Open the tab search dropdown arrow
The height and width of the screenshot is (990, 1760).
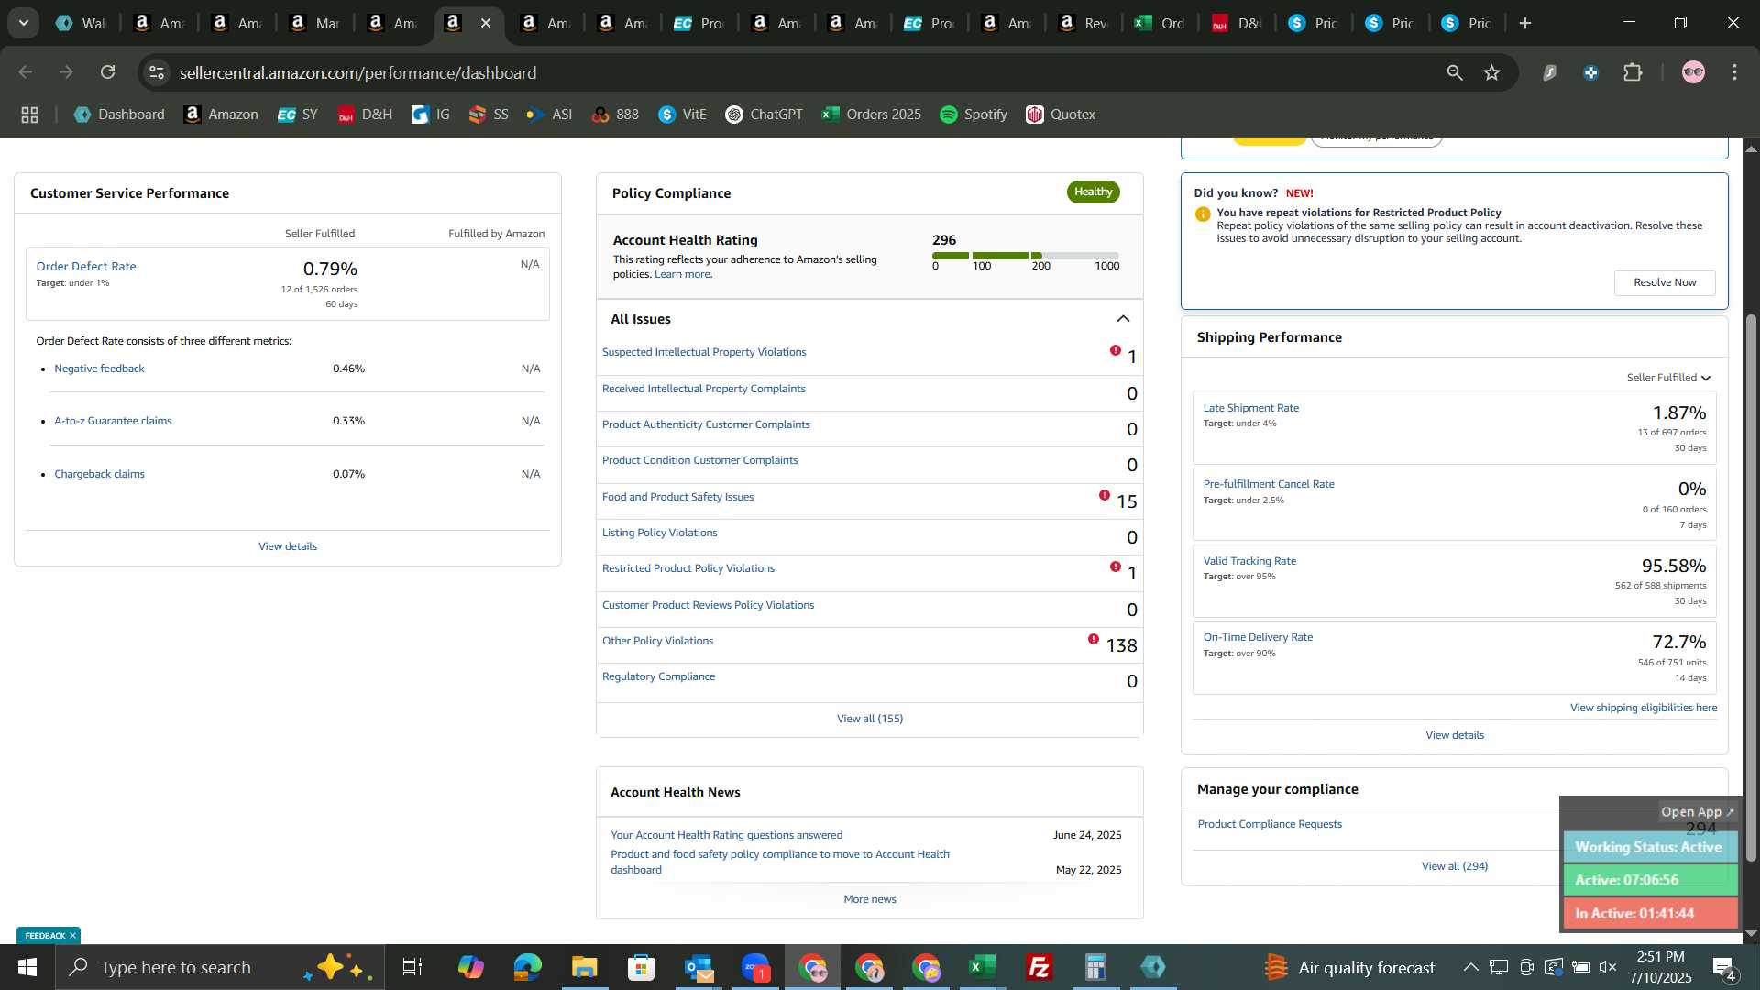(24, 23)
